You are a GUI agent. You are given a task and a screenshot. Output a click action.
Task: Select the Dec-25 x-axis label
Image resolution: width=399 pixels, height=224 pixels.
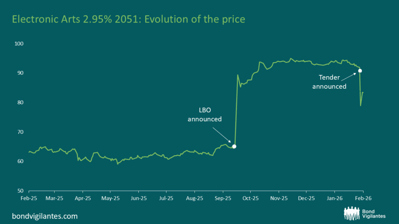[x=306, y=198]
